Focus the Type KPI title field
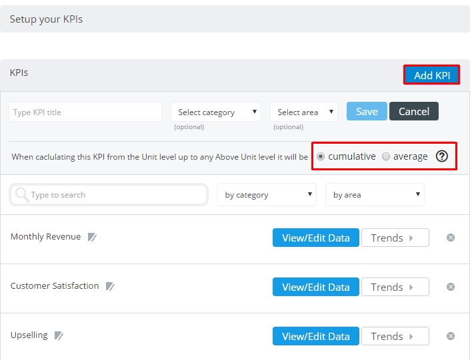The width and height of the screenshot is (472, 360). pyautogui.click(x=85, y=112)
